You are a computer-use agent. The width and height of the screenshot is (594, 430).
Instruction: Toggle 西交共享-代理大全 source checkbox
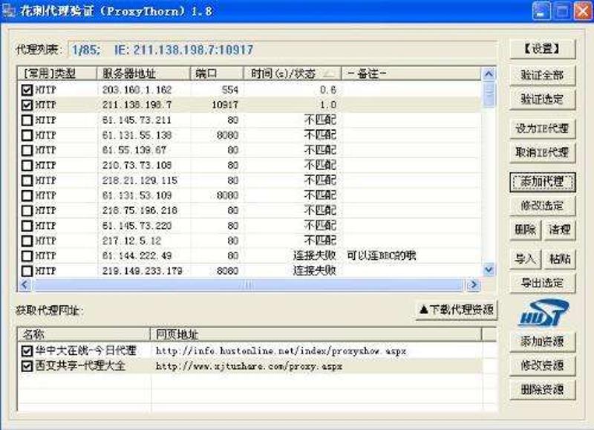pos(27,366)
